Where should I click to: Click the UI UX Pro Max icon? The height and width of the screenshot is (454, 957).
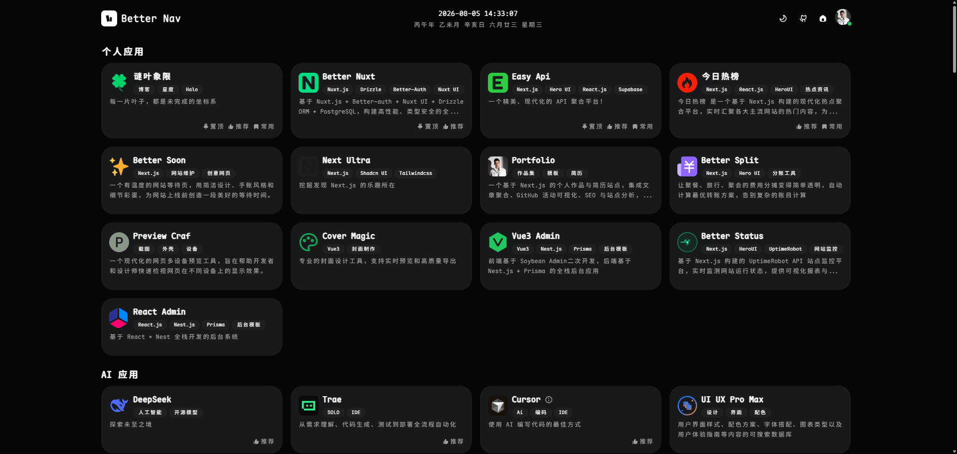click(687, 405)
